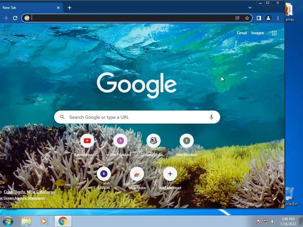The height and width of the screenshot is (227, 303).
Task: Open the Images link
Action: click(257, 33)
